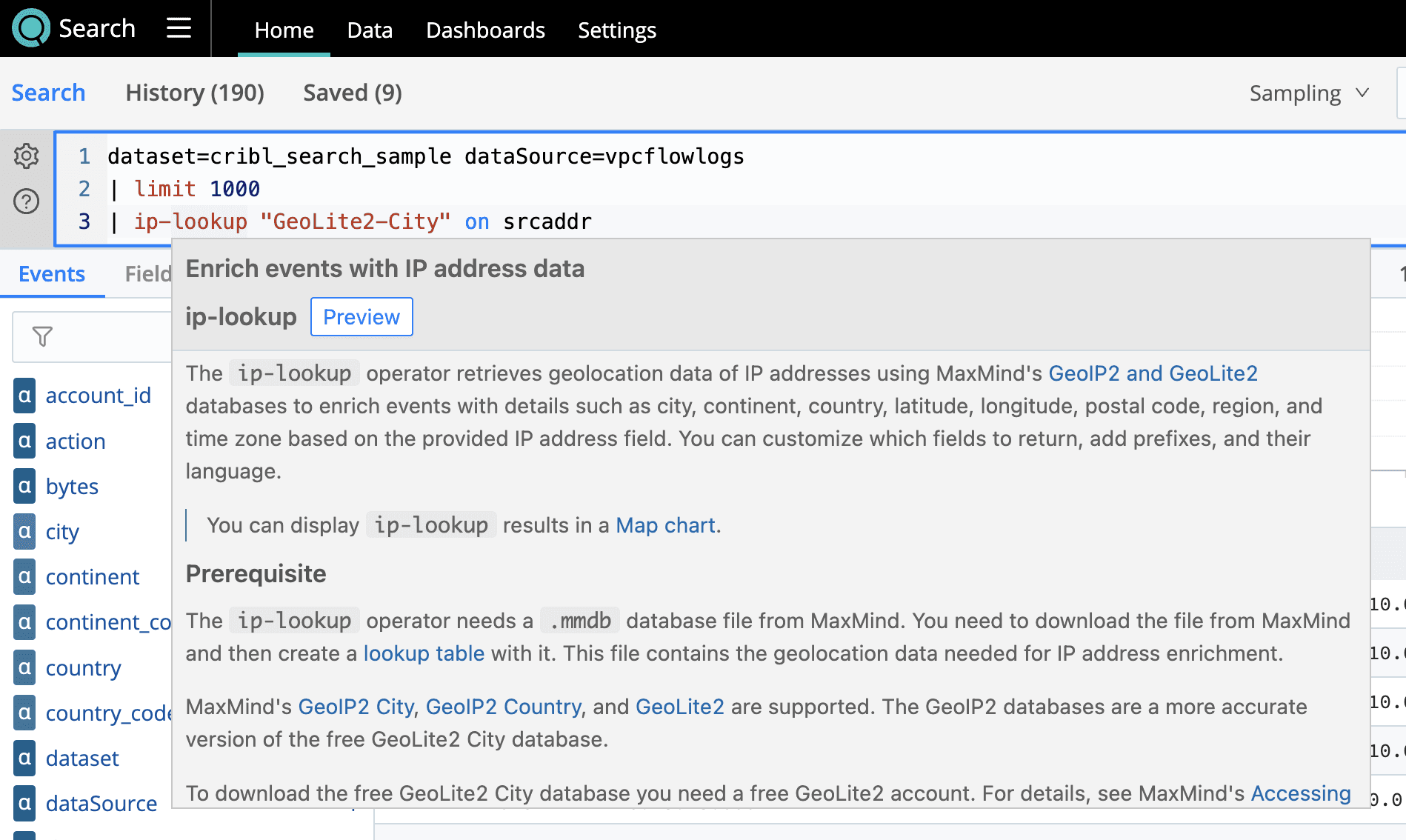Click the lookup table link
Image resolution: width=1406 pixels, height=840 pixels.
coord(424,653)
